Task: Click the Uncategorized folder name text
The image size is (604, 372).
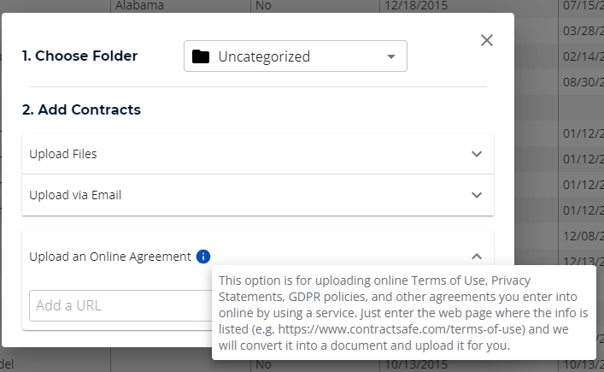Action: pos(264,56)
